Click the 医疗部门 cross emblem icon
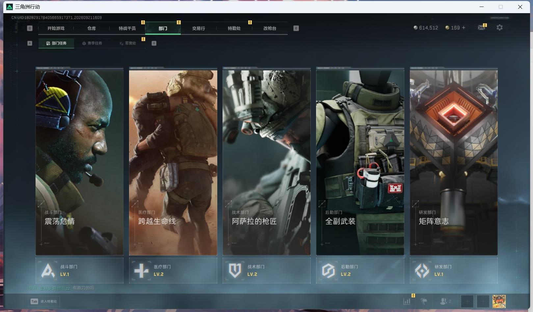 coord(142,271)
